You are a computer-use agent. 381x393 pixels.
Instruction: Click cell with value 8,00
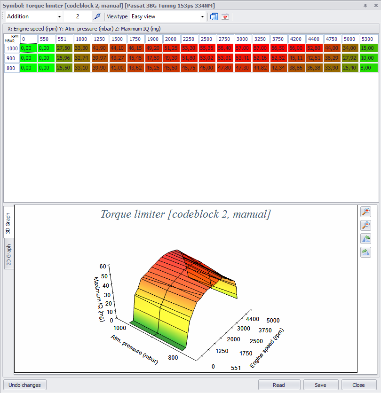(368, 68)
